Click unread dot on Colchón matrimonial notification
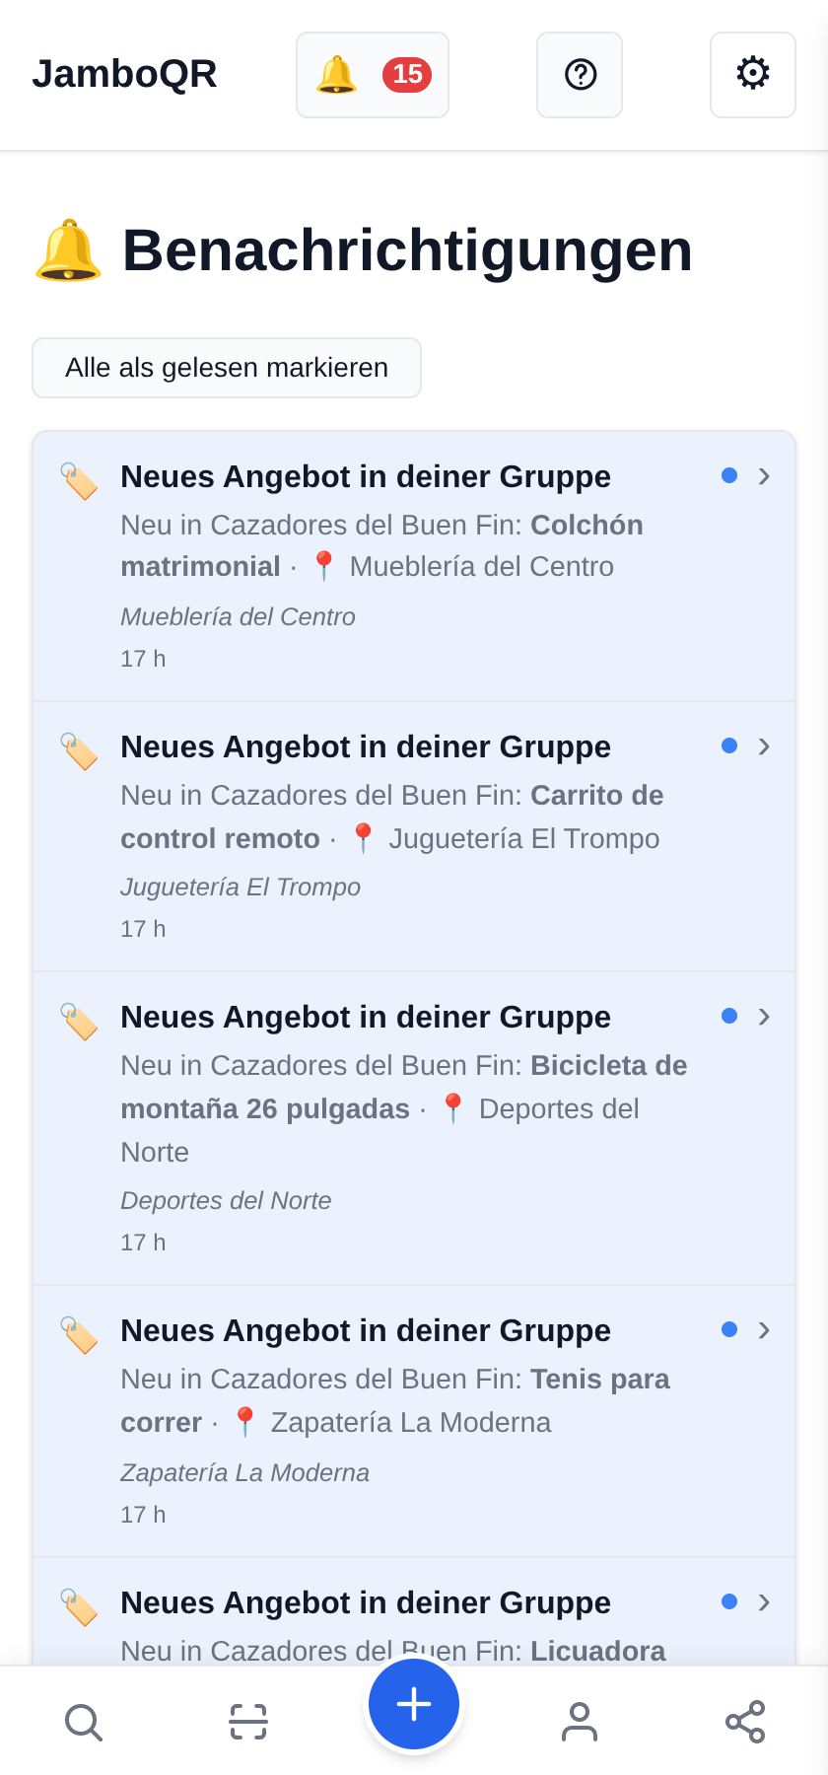 [x=729, y=475]
